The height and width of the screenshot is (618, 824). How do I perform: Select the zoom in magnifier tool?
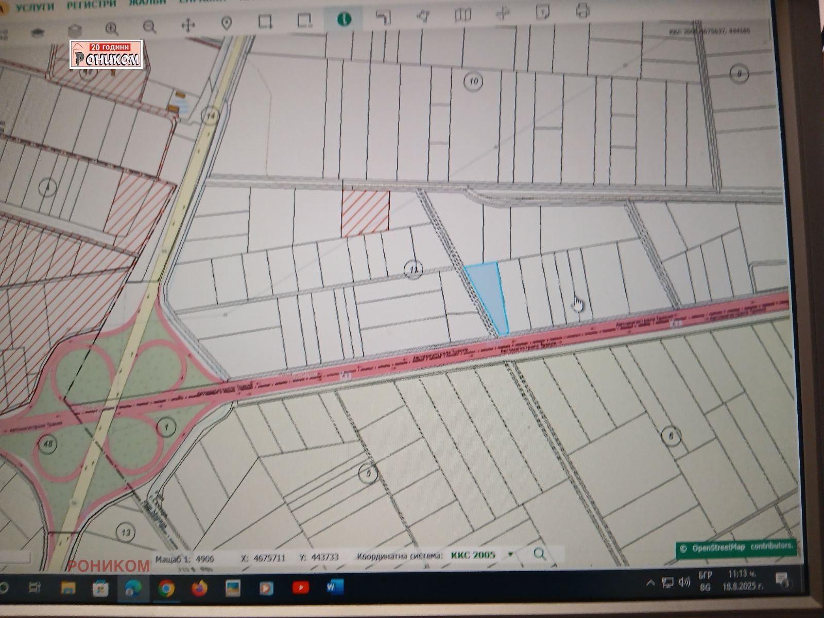tap(112, 28)
